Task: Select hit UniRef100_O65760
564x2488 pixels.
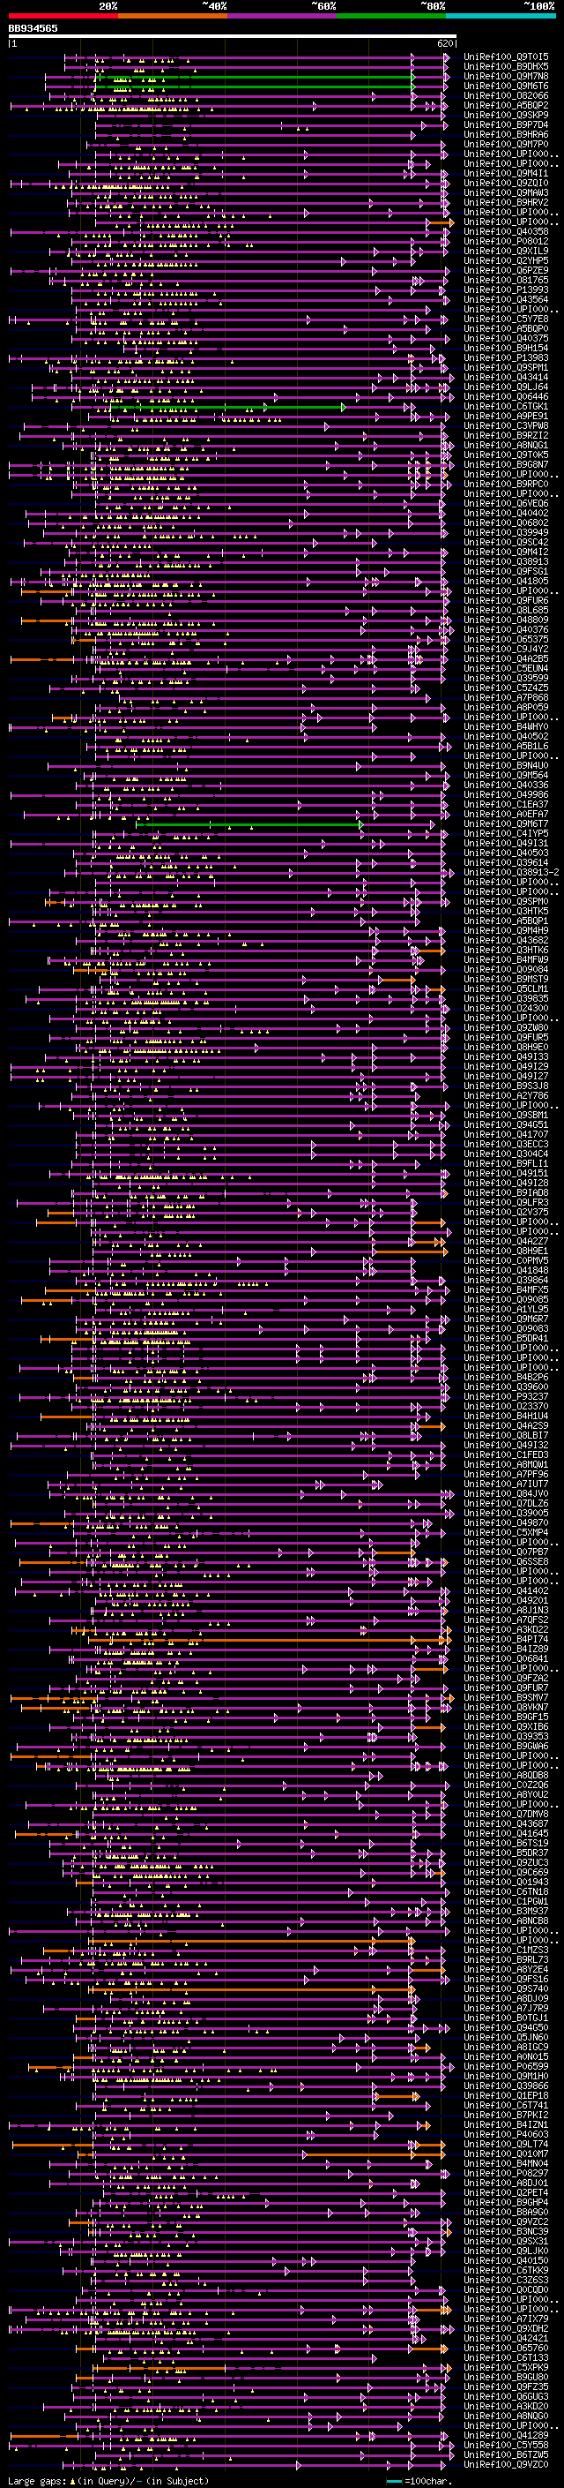Action: (x=506, y=2347)
